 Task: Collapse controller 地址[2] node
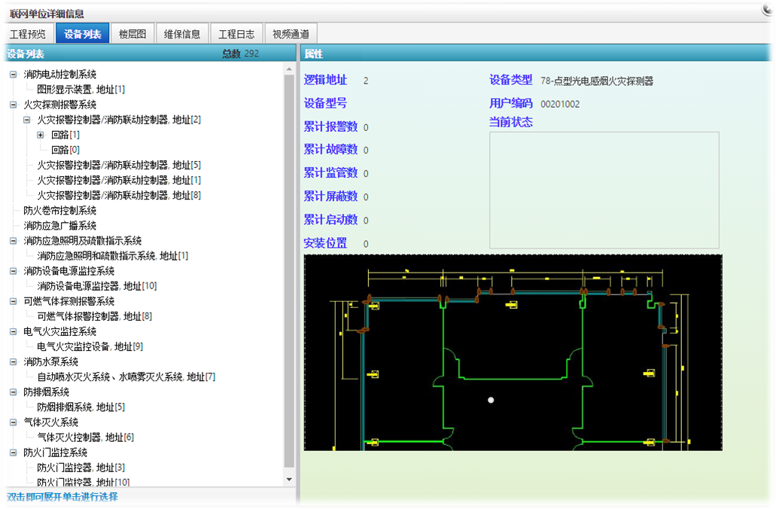27,120
